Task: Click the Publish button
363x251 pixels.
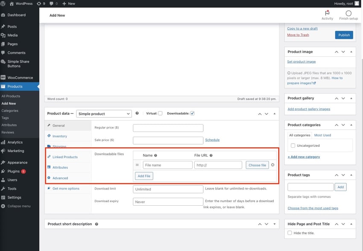Action: tap(344, 35)
